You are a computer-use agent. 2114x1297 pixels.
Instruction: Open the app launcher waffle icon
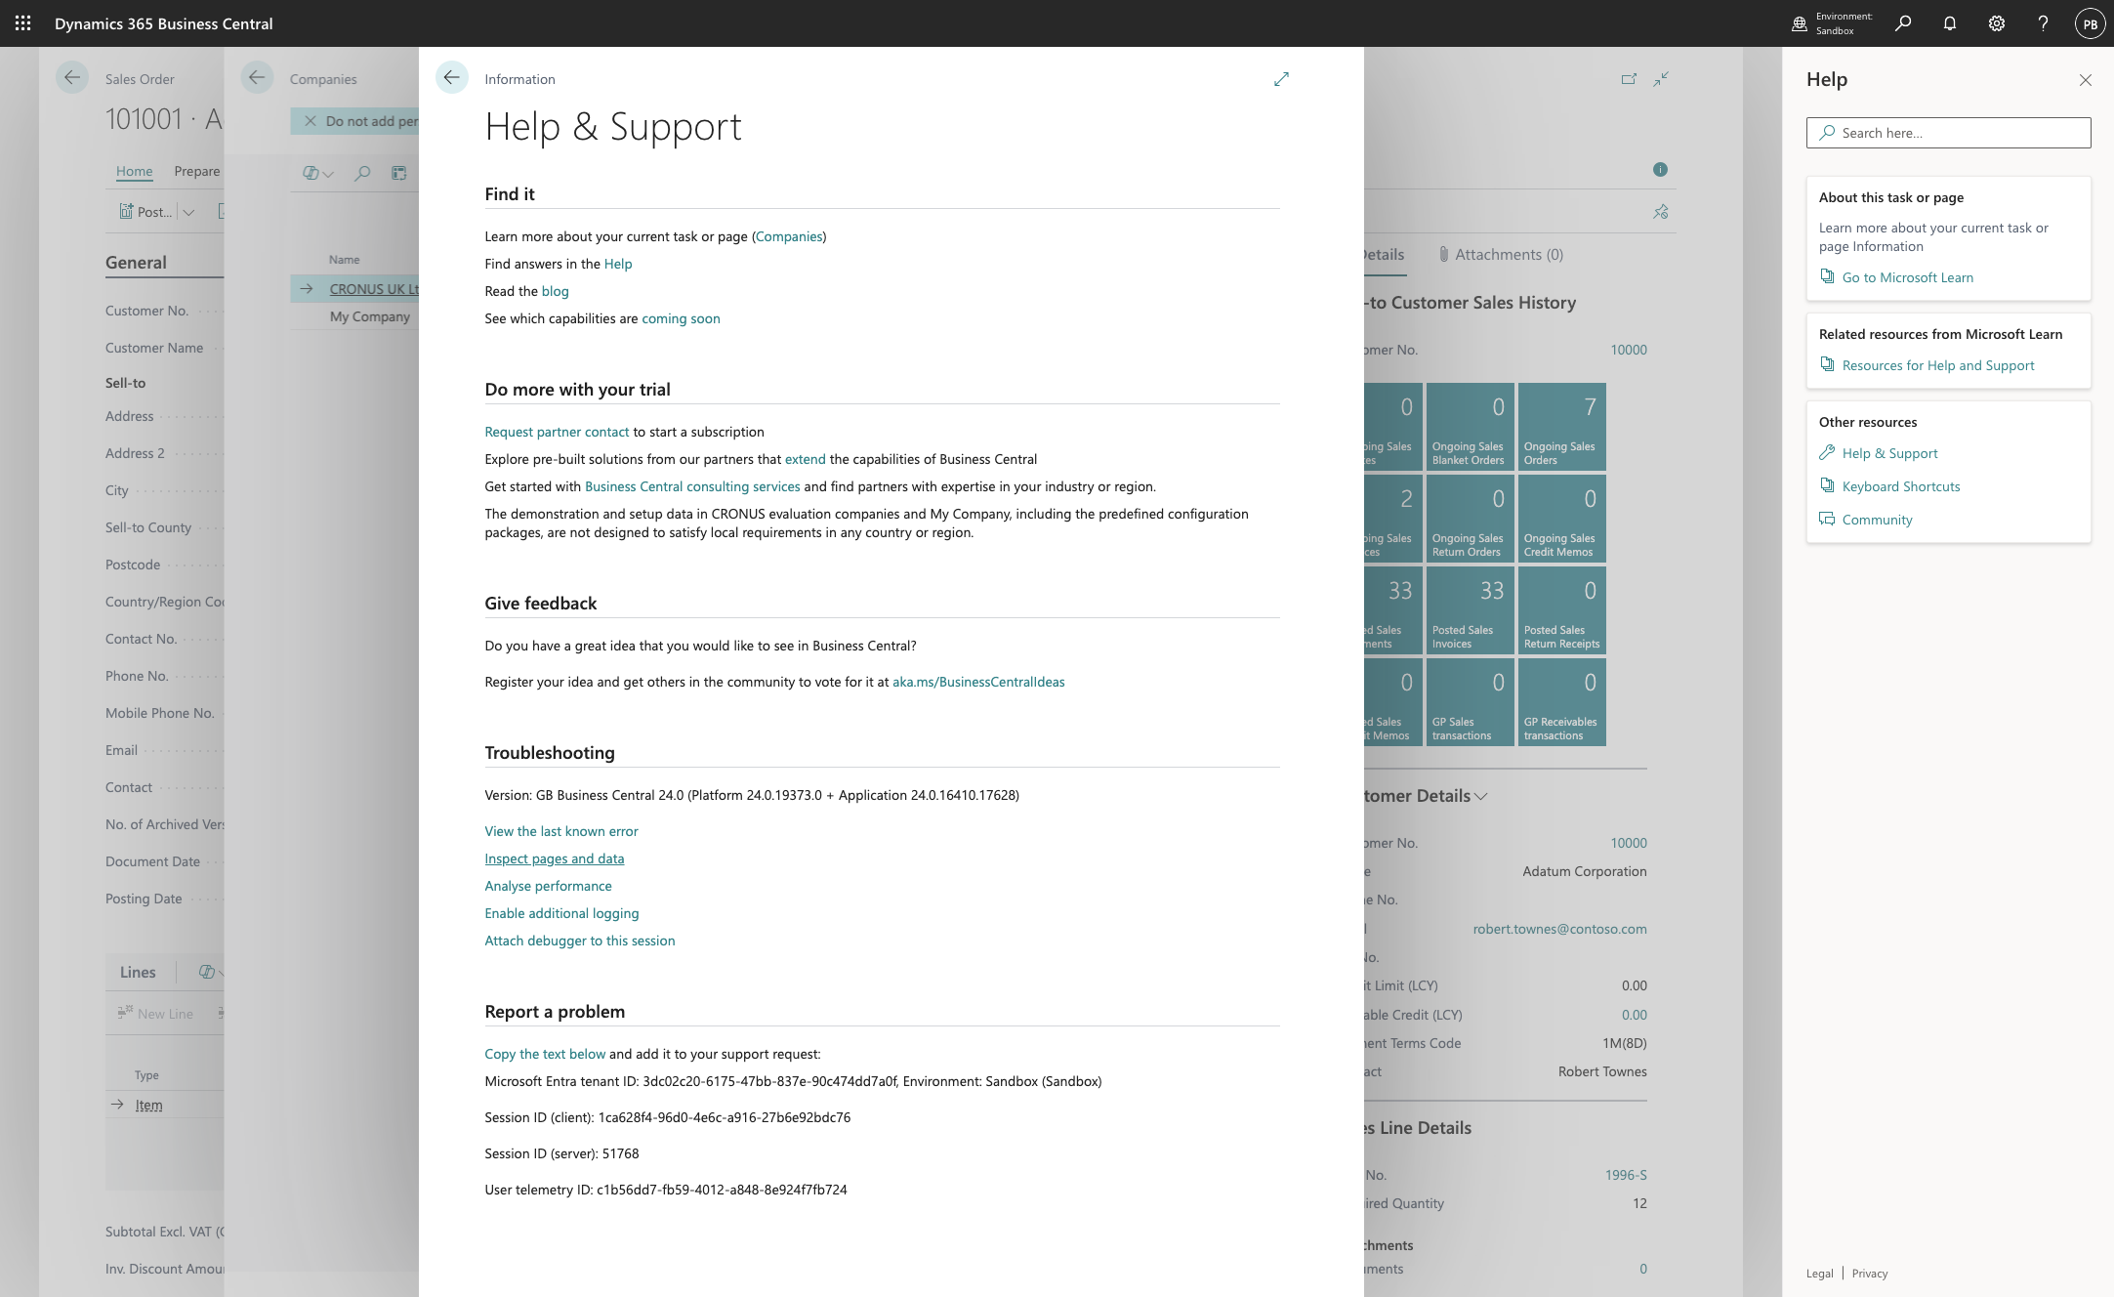coord(23,23)
